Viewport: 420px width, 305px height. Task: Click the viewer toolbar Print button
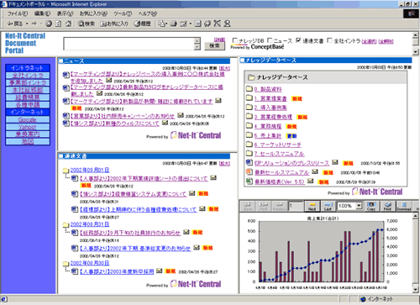pos(387,206)
